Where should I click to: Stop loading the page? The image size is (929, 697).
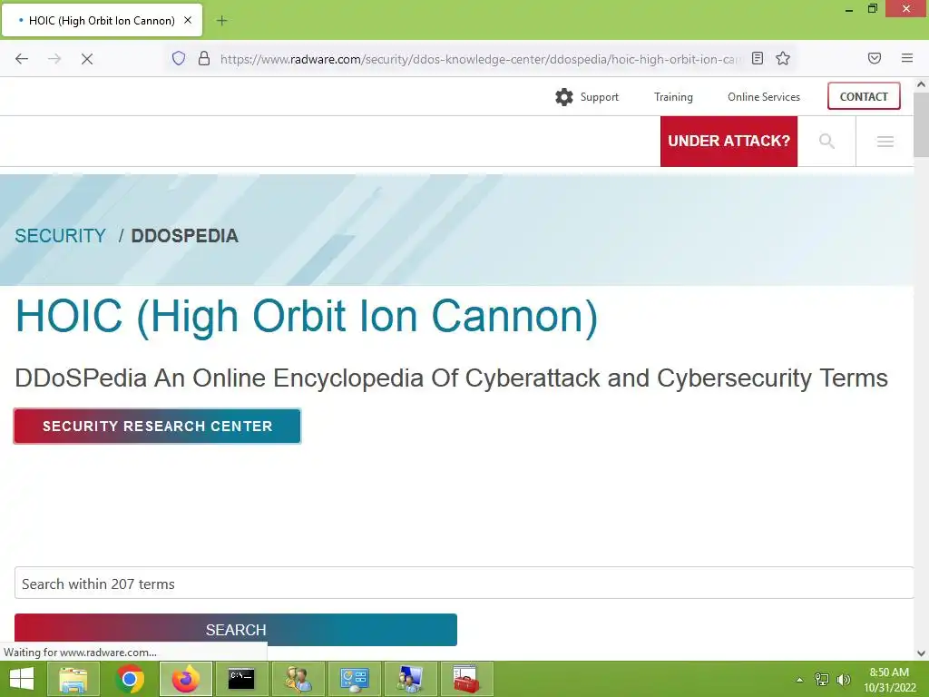pos(87,59)
